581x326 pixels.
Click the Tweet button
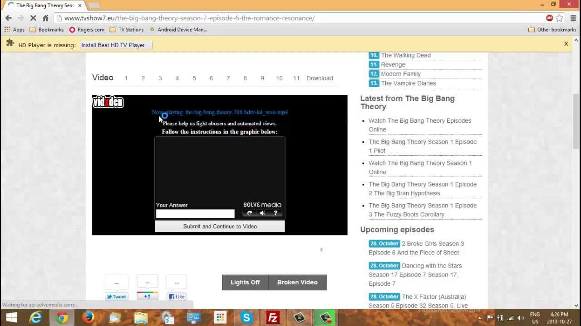[117, 297]
